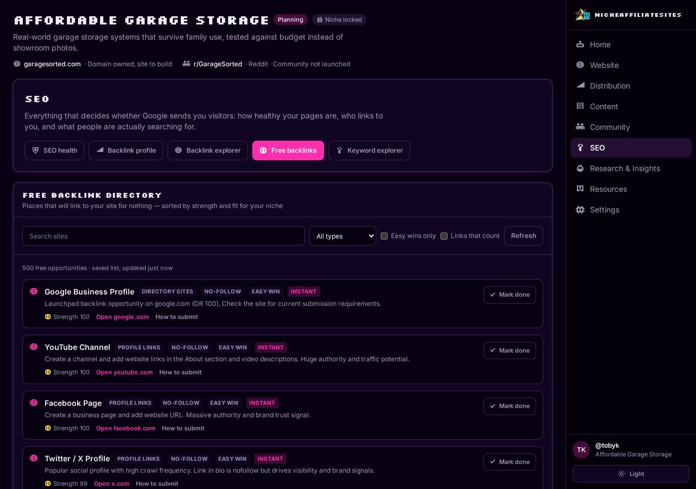
Task: Click the r/GarageSorted community link
Action: coord(218,64)
